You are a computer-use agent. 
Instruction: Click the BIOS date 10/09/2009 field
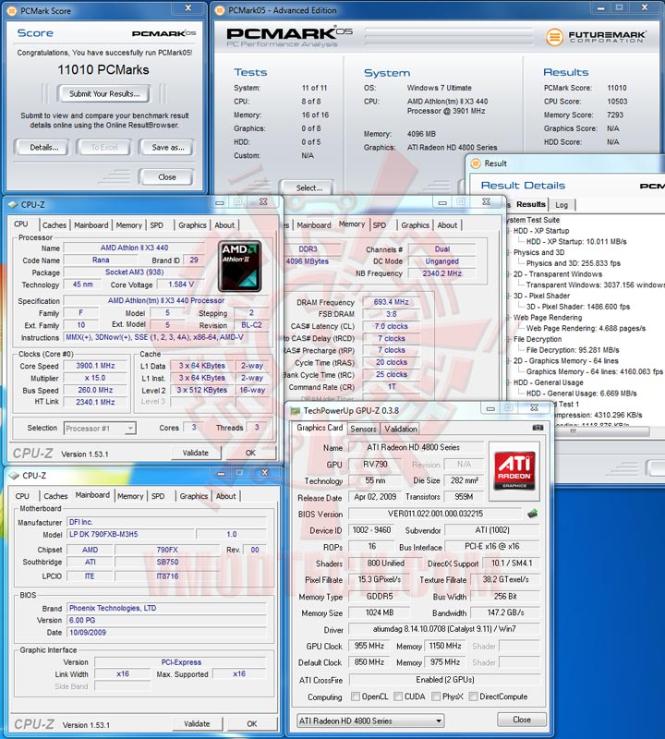[x=166, y=633]
